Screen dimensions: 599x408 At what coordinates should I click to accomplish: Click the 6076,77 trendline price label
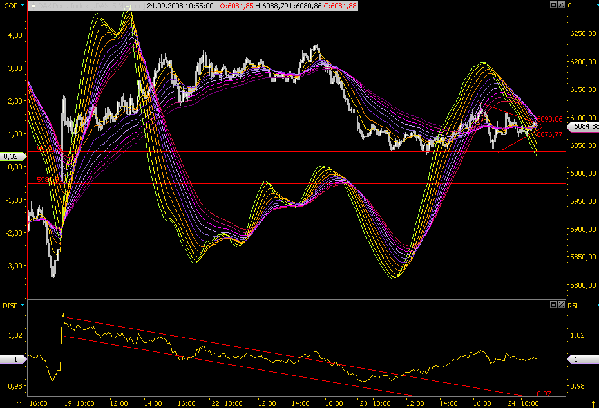pos(549,134)
